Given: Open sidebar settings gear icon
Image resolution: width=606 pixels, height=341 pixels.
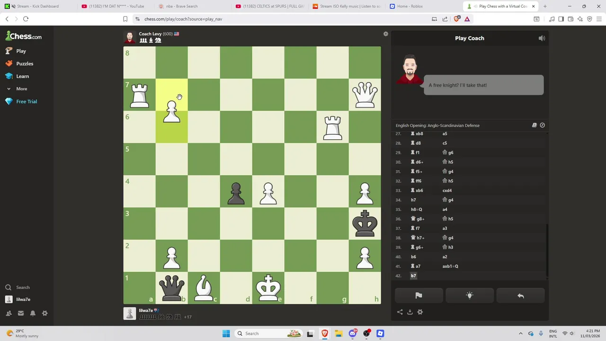Looking at the screenshot, I should point(45,313).
